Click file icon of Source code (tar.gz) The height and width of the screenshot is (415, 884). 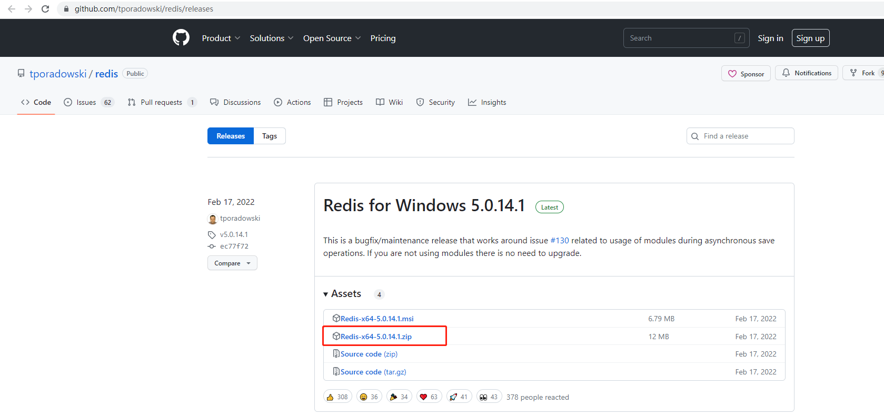coord(336,372)
